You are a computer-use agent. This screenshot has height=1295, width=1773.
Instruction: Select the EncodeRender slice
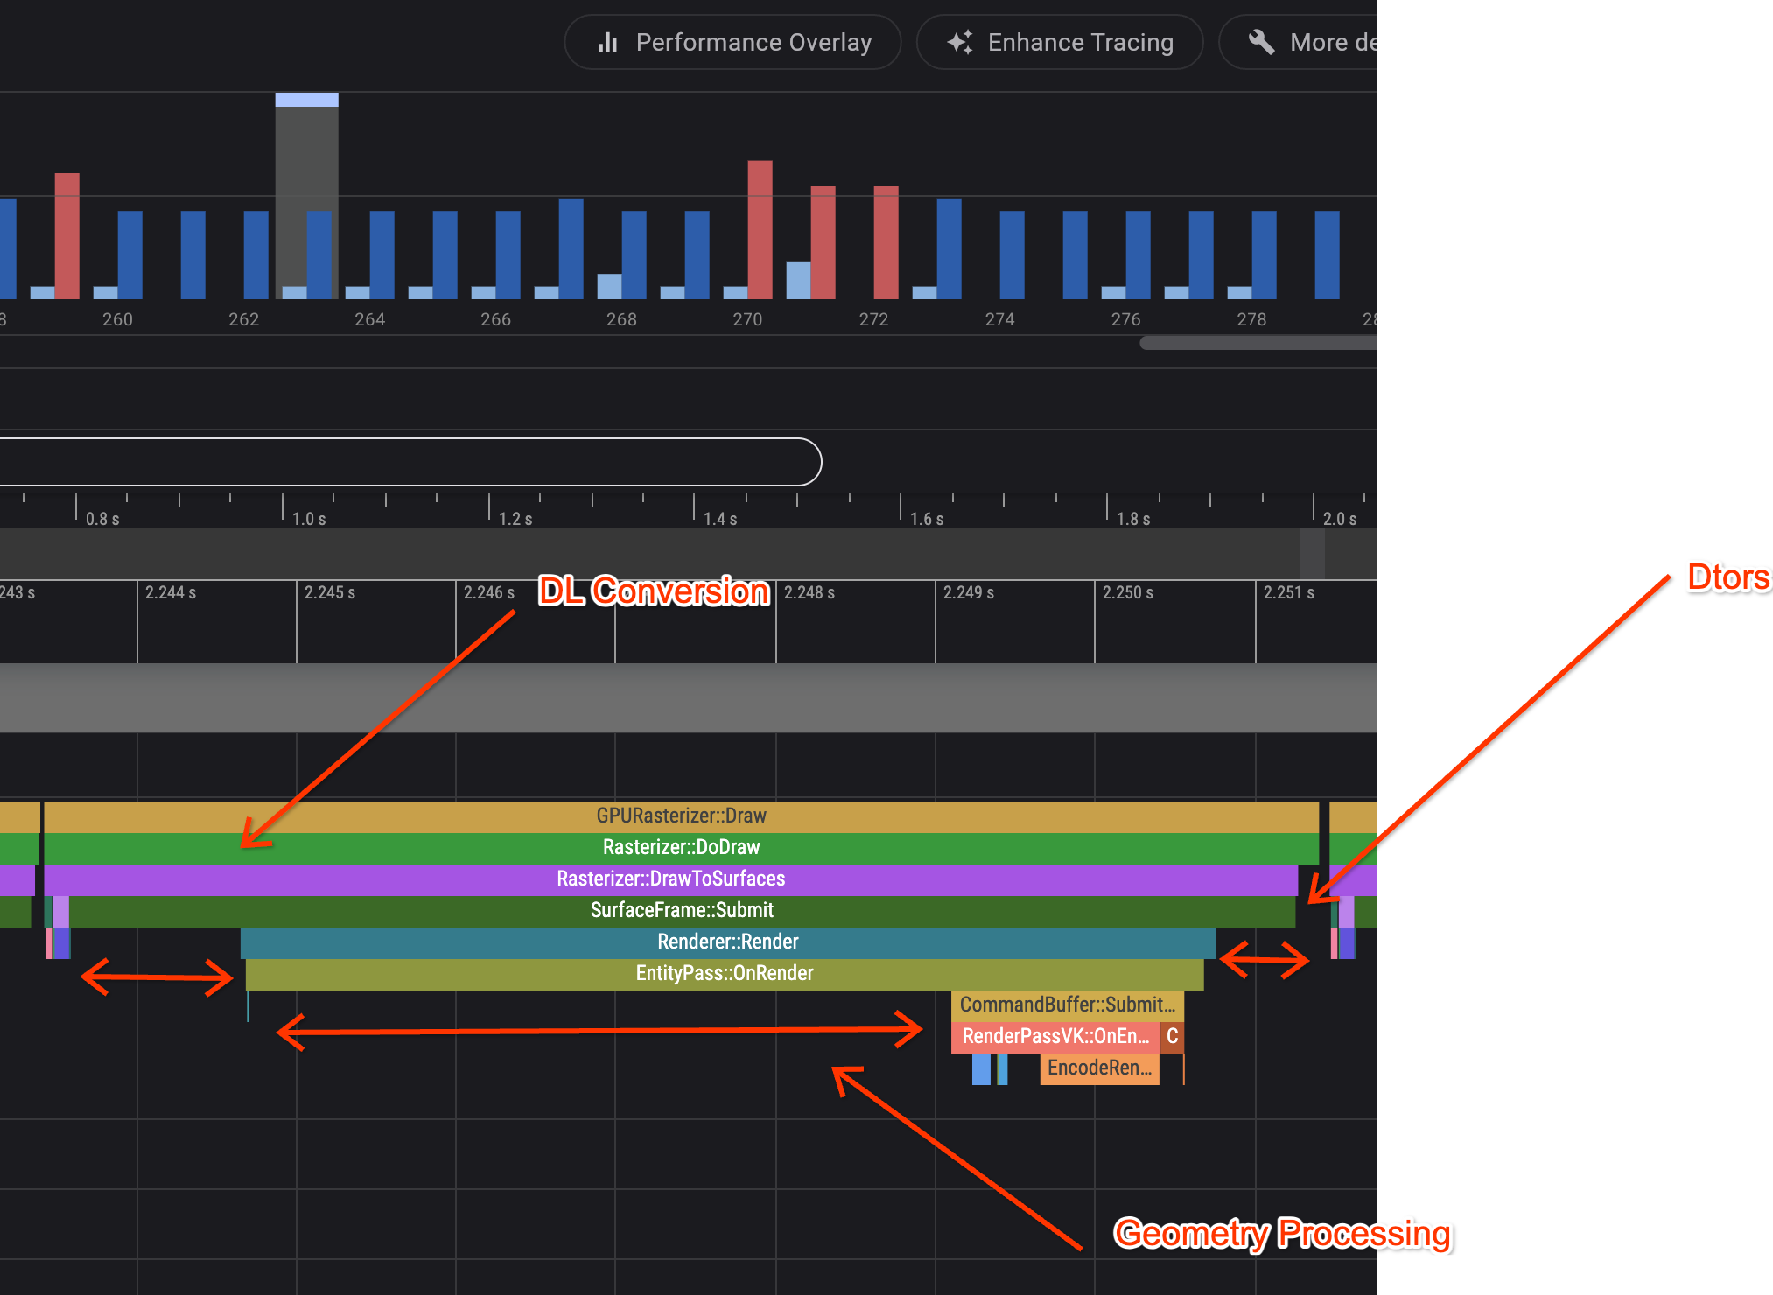click(1099, 1067)
